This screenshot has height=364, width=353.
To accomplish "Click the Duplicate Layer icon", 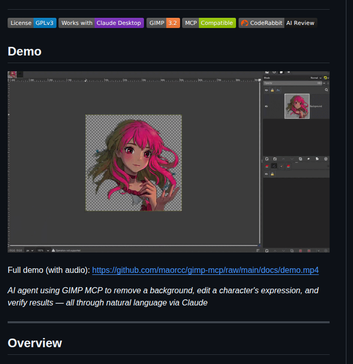I will pos(300,159).
